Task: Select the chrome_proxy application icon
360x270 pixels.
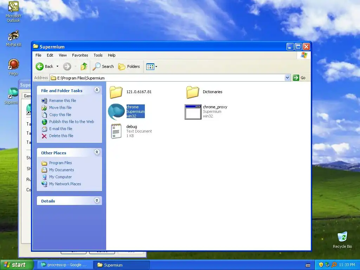Action: click(x=193, y=112)
